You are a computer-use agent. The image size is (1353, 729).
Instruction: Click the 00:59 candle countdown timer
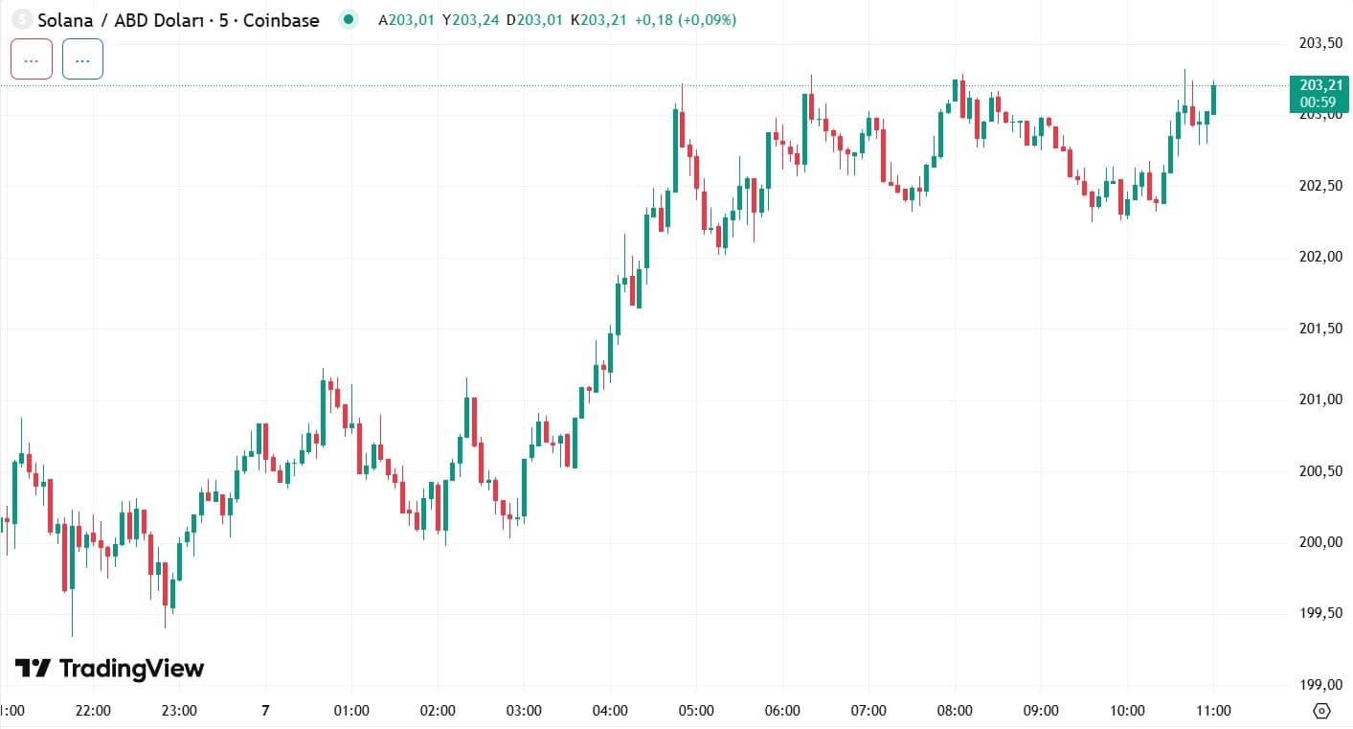click(1318, 102)
